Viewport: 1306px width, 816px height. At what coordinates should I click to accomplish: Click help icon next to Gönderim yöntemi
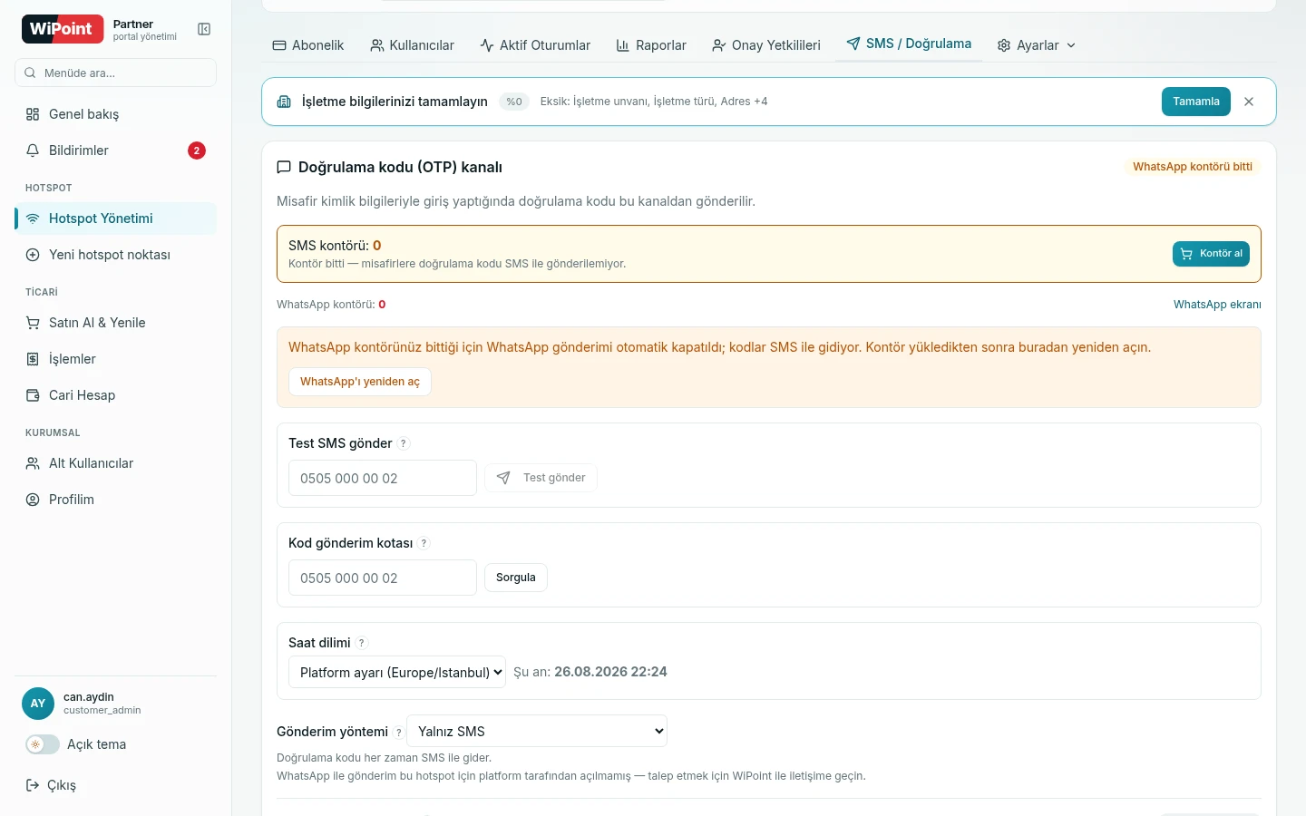pyautogui.click(x=398, y=733)
